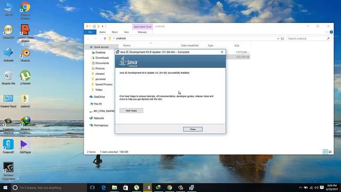Sort files by Size column header

click(237, 45)
